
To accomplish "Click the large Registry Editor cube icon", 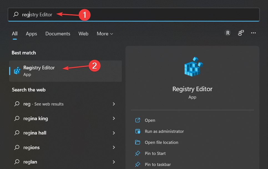I will click(x=193, y=67).
